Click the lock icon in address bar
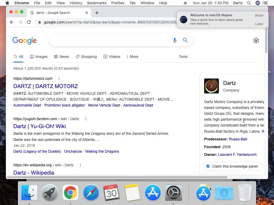274x205 pixels. click(x=40, y=22)
